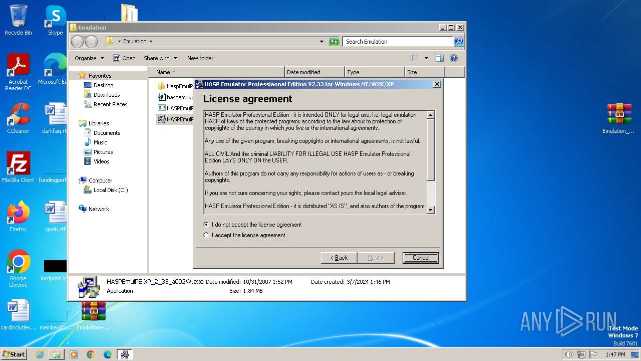Viewport: 641px width, 361px height.
Task: Click the Start button
Action: coord(14,354)
